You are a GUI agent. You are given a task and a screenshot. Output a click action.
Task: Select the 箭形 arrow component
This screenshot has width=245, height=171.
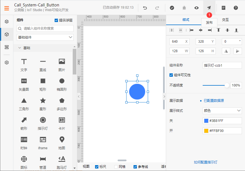click(24, 124)
